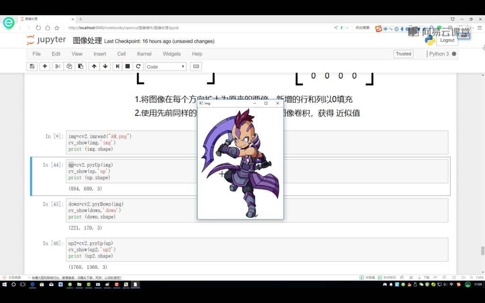
Task: Click the code cell with cv2.pyrDown(img)
Action: 257,210
